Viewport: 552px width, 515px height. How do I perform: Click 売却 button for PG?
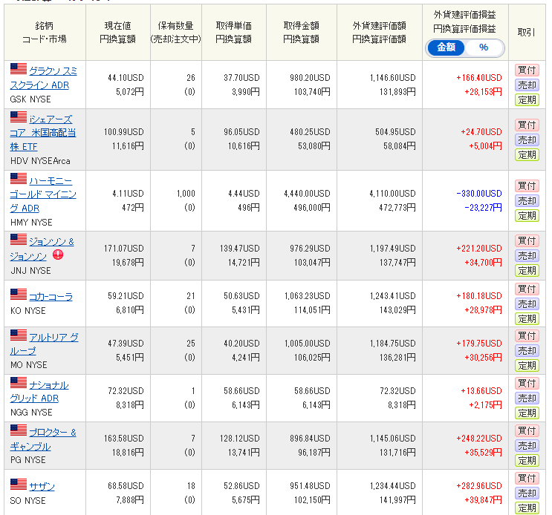(527, 445)
